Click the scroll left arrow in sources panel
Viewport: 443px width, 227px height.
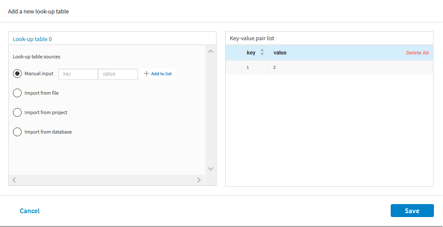click(x=14, y=180)
